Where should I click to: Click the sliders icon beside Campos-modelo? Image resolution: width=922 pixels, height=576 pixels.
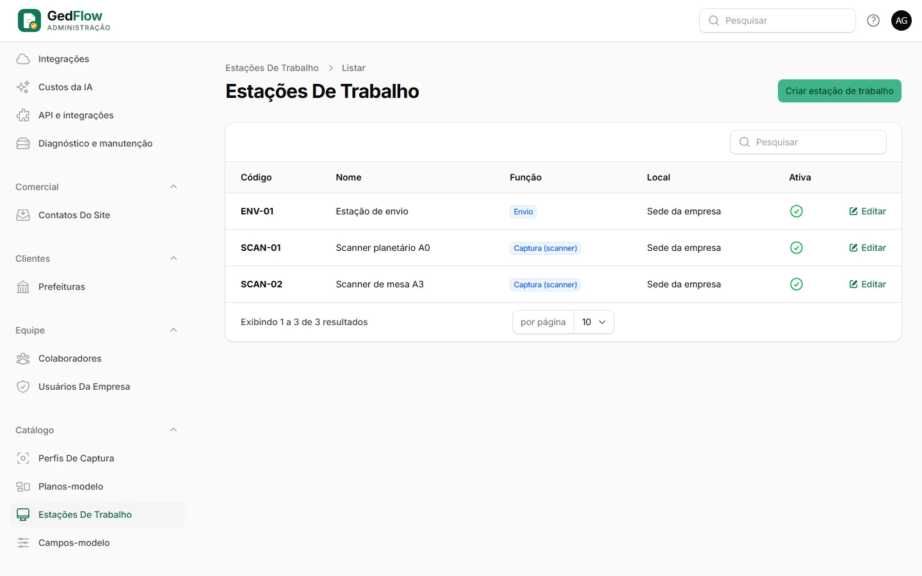pyautogui.click(x=23, y=543)
